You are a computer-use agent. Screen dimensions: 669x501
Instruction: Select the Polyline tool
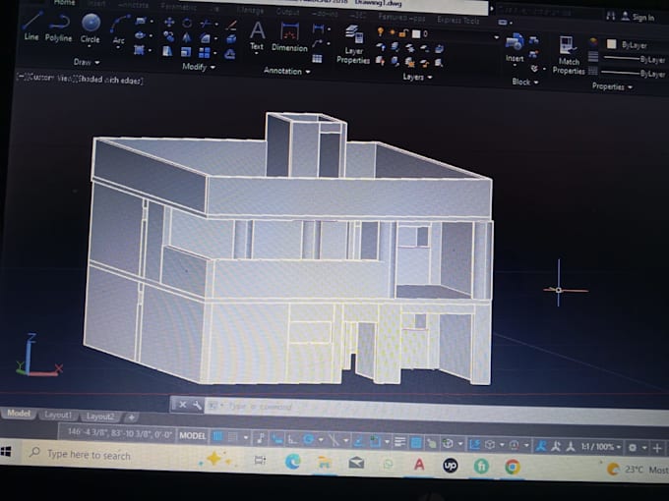pyautogui.click(x=59, y=28)
